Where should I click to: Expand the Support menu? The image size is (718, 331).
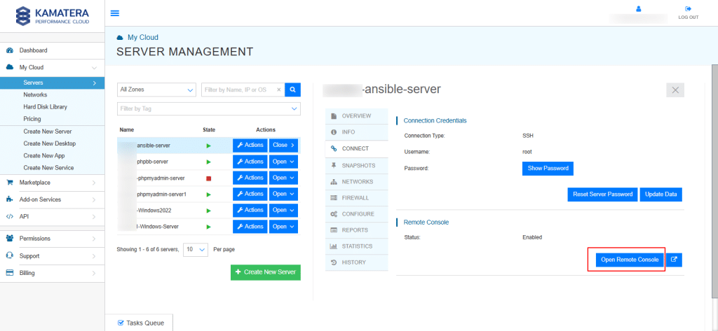pos(52,256)
